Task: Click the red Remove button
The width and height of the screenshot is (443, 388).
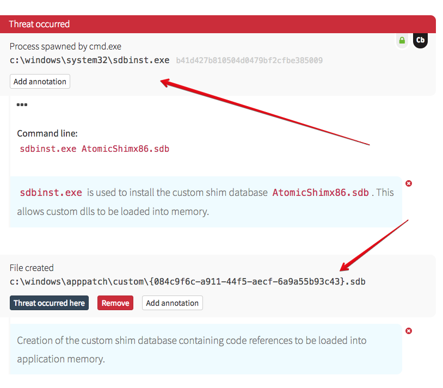Action: [x=115, y=303]
